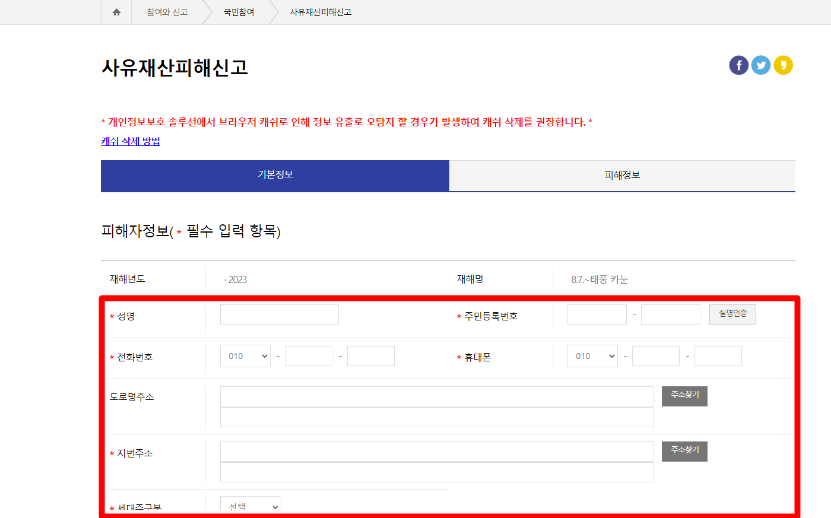This screenshot has width=831, height=518.
Task: Focus second 주민등록번호 input box
Action: (671, 314)
